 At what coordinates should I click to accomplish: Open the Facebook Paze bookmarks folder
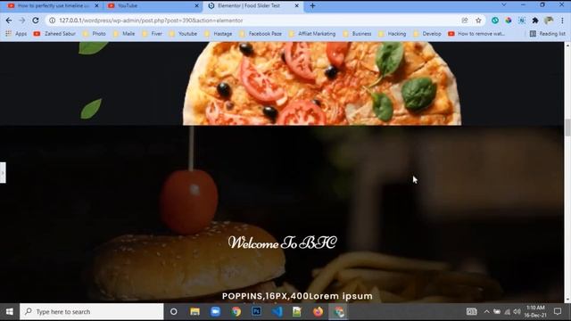(x=261, y=34)
